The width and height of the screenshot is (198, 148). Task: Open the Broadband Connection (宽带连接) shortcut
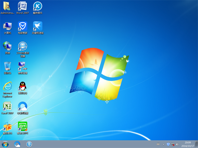(22, 66)
